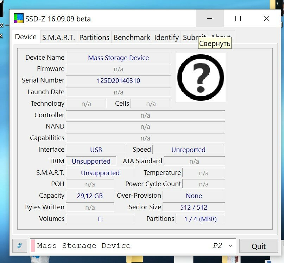Maximize the SSD-Z window
This screenshot has height=263, width=284.
click(x=238, y=19)
